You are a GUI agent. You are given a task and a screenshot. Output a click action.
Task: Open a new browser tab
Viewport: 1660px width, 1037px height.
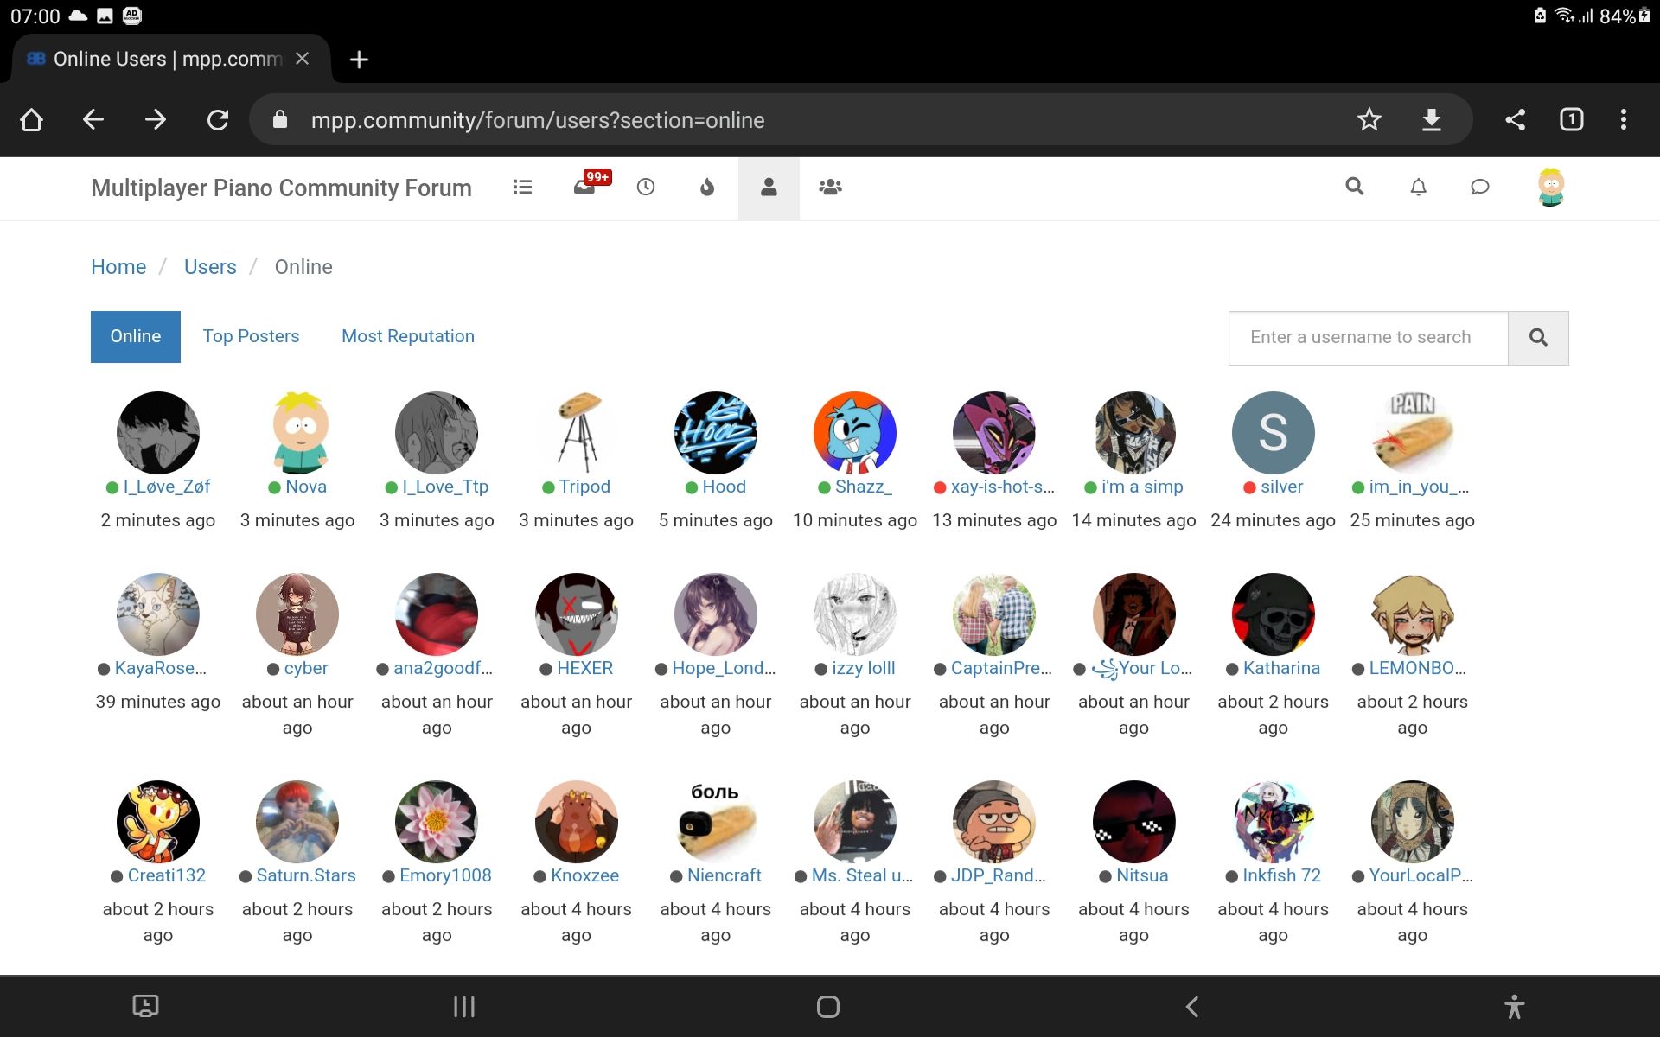(359, 59)
